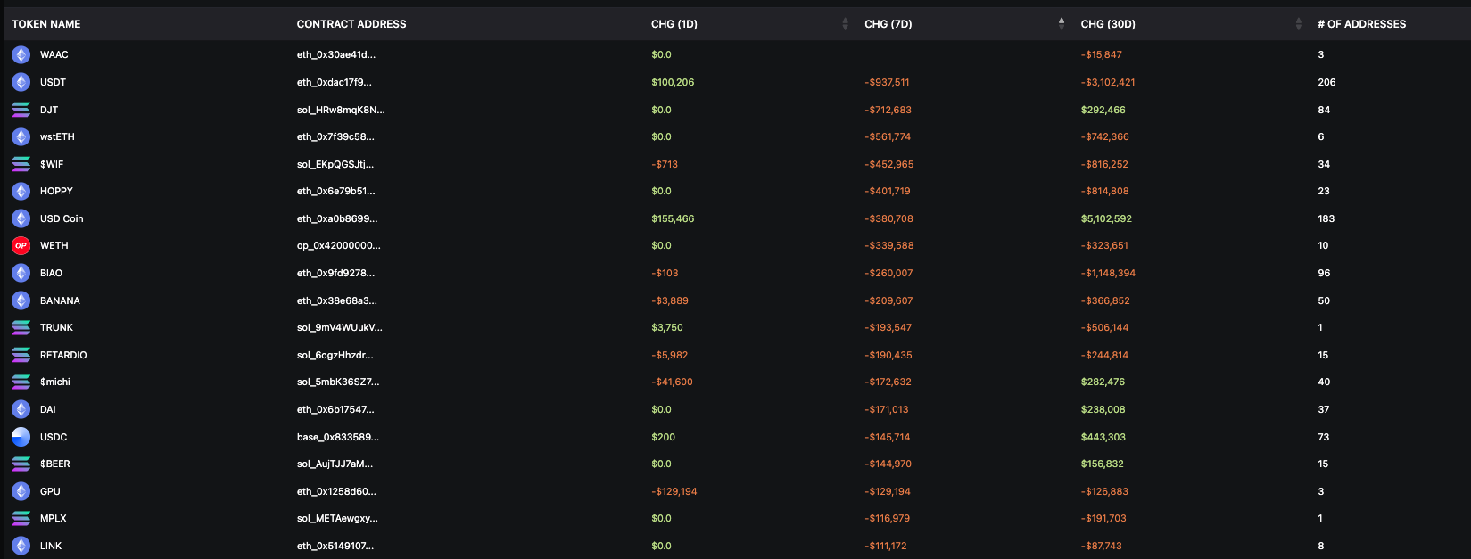Open the $michi token name
1471x559 pixels.
[55, 382]
